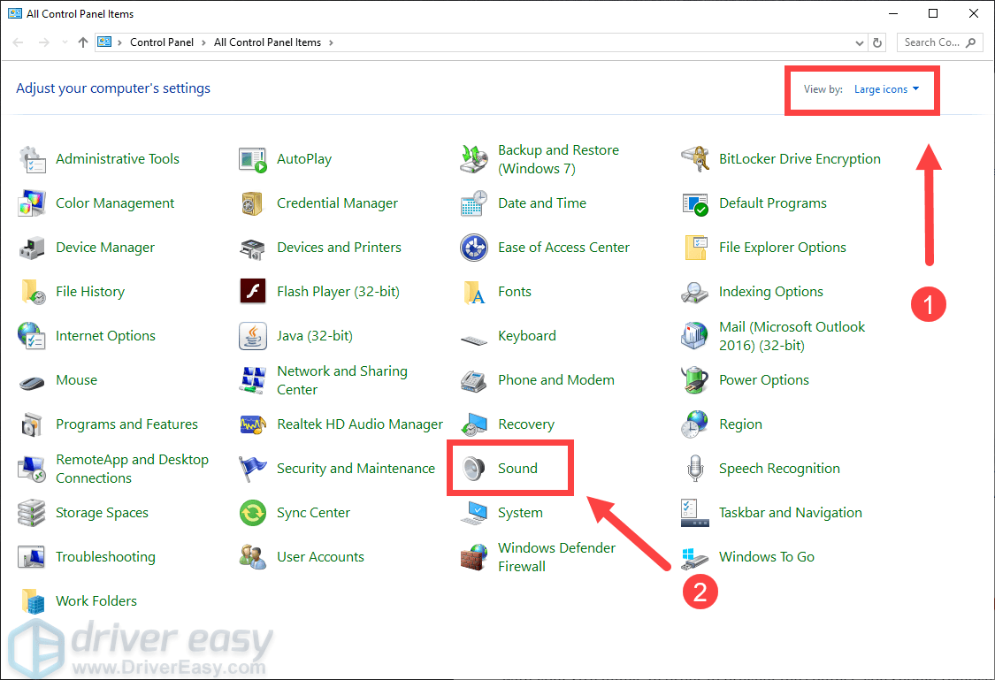The height and width of the screenshot is (680, 995).
Task: Open Power Options battery icon
Action: point(695,380)
